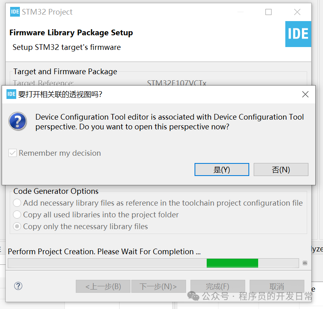Click the 否(N) button to decline
Image resolution: width=323 pixels, height=309 pixels.
[x=281, y=170]
